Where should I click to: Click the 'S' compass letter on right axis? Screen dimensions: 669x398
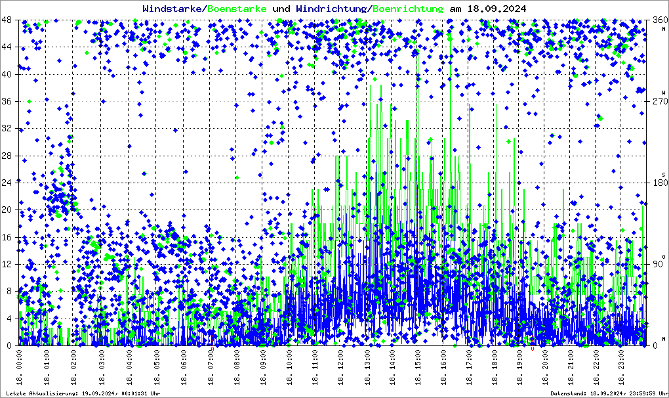[x=664, y=175]
